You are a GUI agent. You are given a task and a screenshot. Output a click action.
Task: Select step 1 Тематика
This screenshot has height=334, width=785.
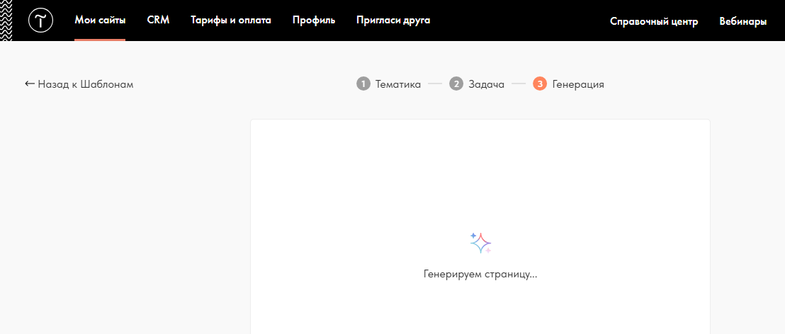click(388, 84)
